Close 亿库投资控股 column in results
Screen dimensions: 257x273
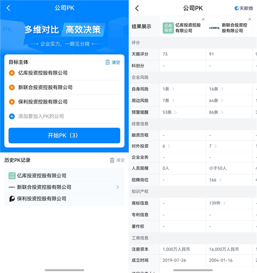(203, 19)
